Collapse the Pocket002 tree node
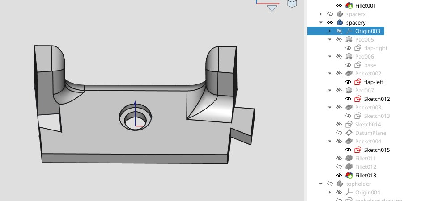The width and height of the screenshot is (442, 201). (330, 74)
